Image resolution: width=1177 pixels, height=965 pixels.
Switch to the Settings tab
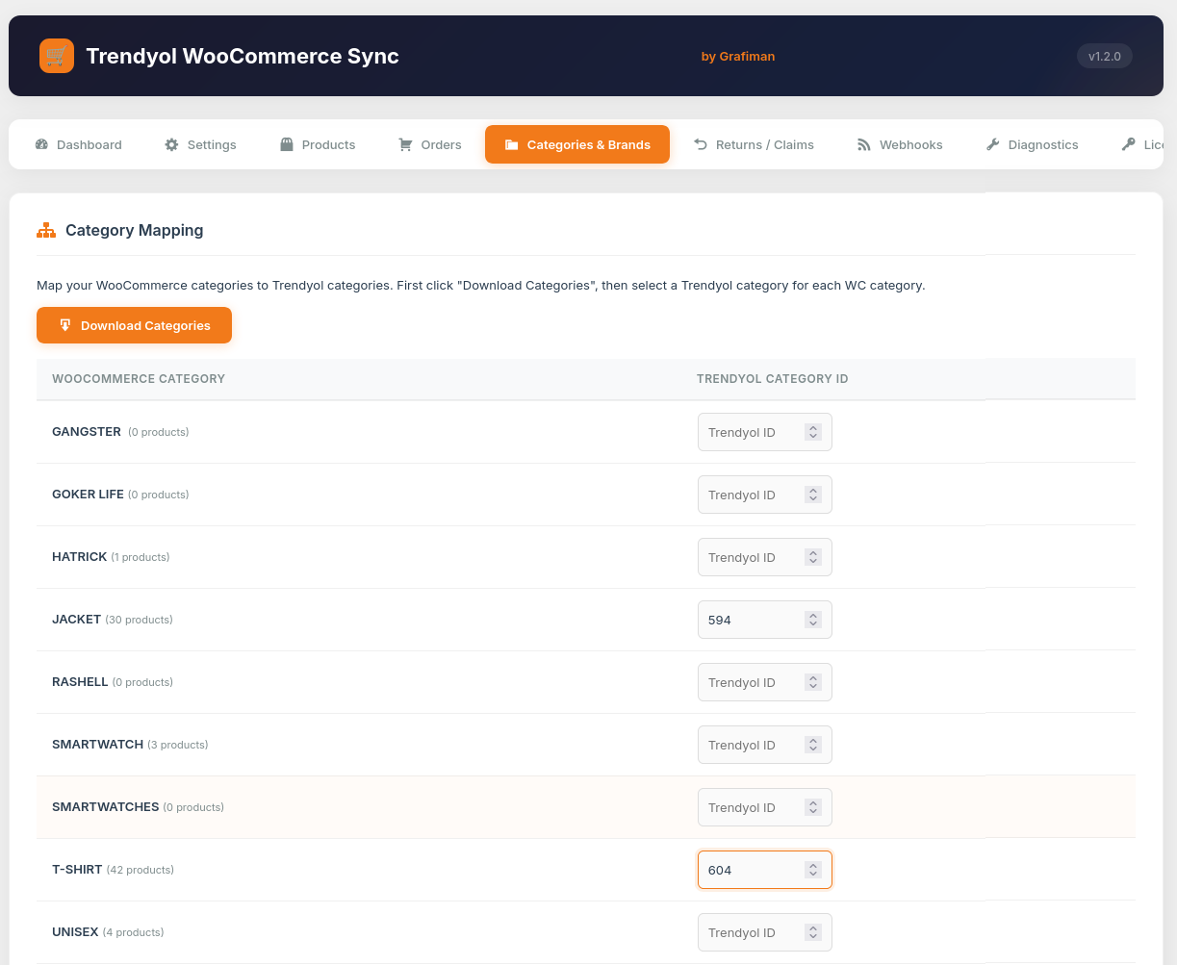[x=200, y=144]
